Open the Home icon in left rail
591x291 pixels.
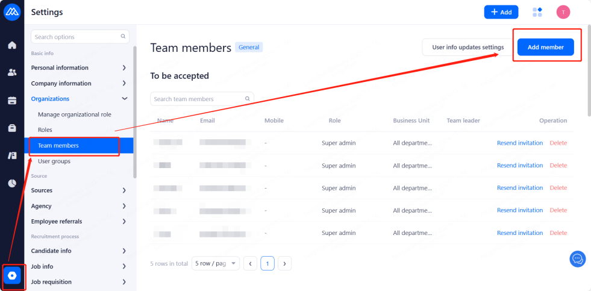coord(12,45)
